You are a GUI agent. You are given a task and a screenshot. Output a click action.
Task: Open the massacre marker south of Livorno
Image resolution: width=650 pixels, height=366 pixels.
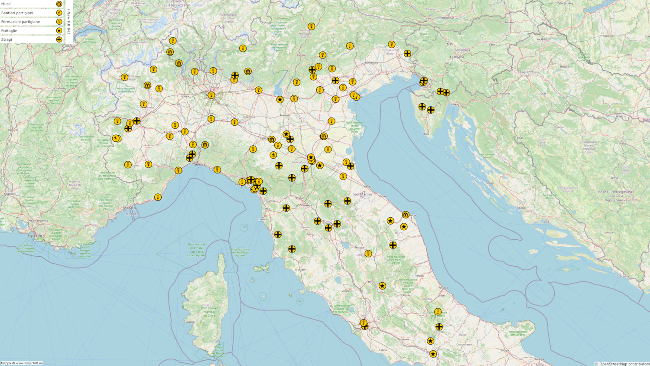tap(278, 235)
